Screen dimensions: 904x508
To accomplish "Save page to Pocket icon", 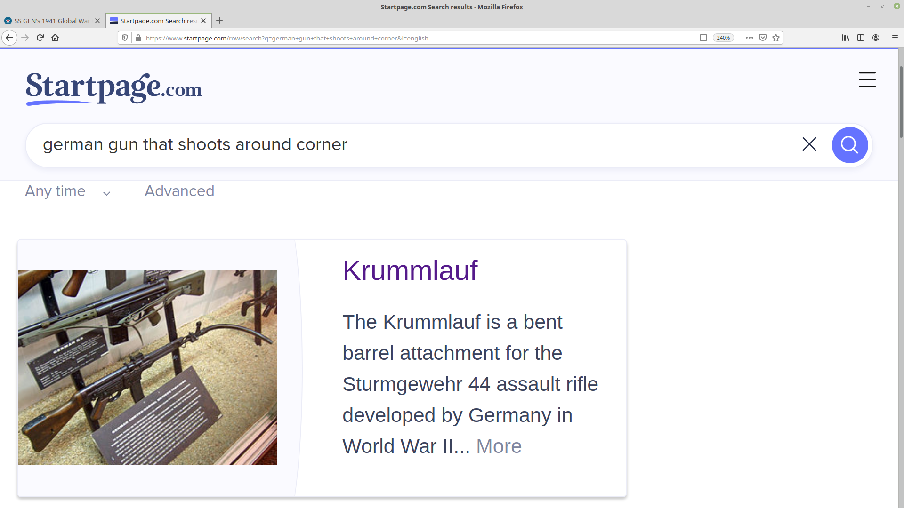I will point(763,38).
